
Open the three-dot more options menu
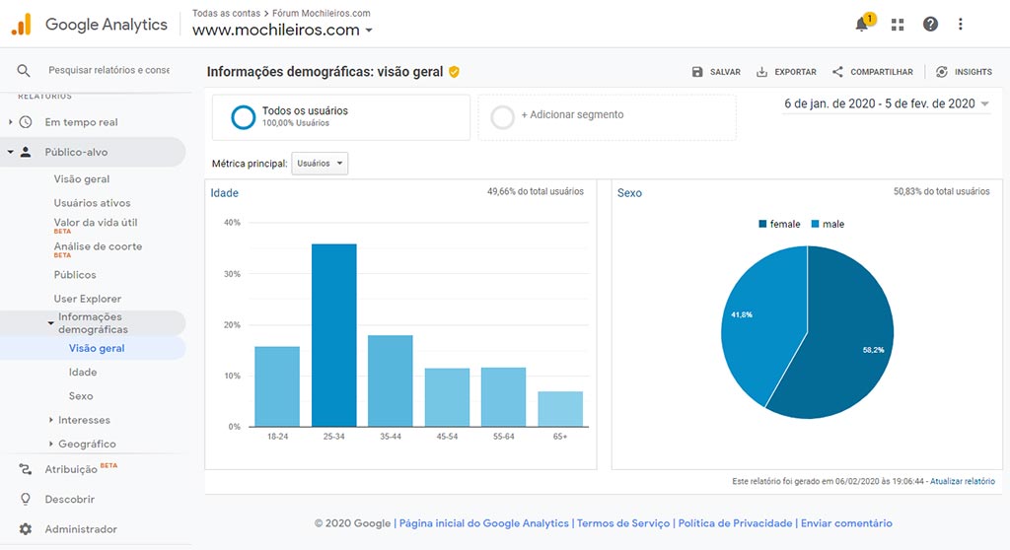point(961,25)
